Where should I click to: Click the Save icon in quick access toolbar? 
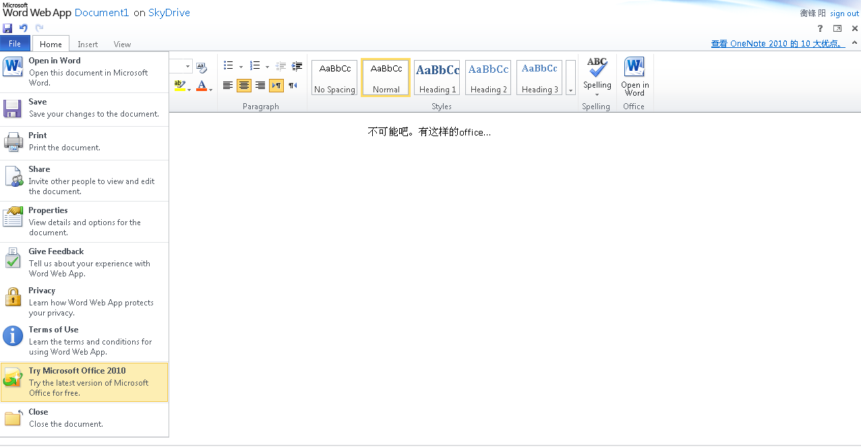(7, 28)
